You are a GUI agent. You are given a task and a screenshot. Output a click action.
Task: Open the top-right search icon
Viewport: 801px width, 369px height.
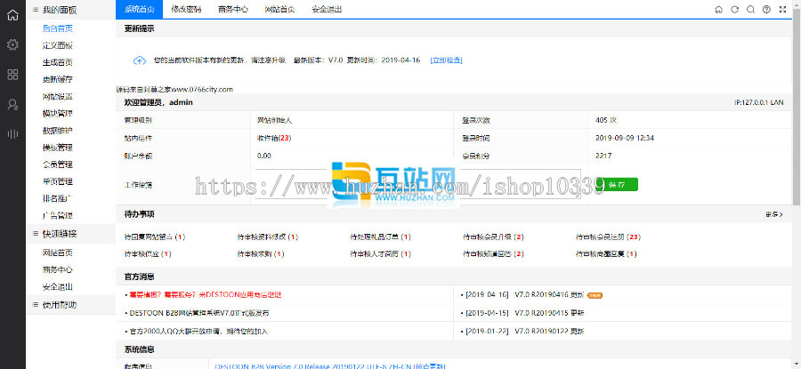coord(750,9)
